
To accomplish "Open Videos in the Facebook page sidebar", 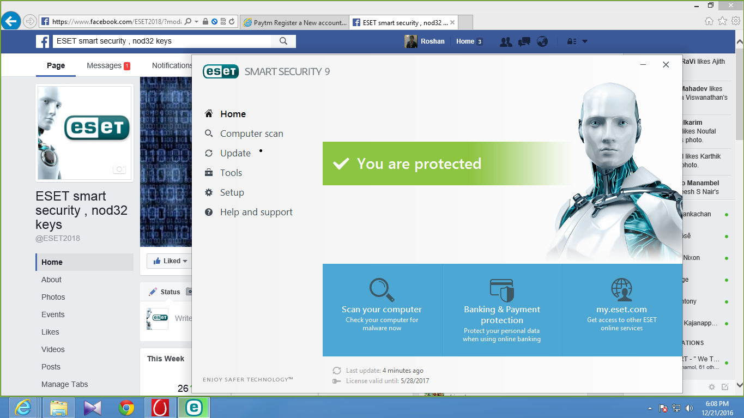I will 53,349.
